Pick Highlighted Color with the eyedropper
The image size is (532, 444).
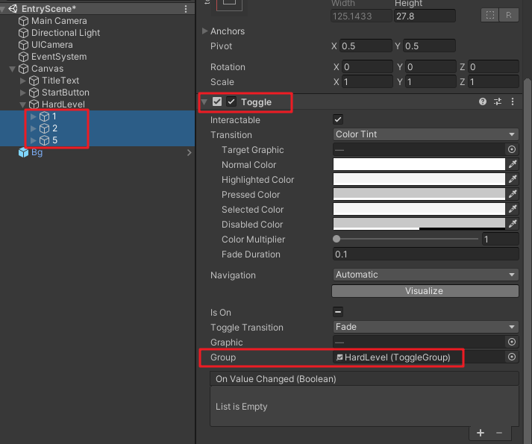click(513, 179)
